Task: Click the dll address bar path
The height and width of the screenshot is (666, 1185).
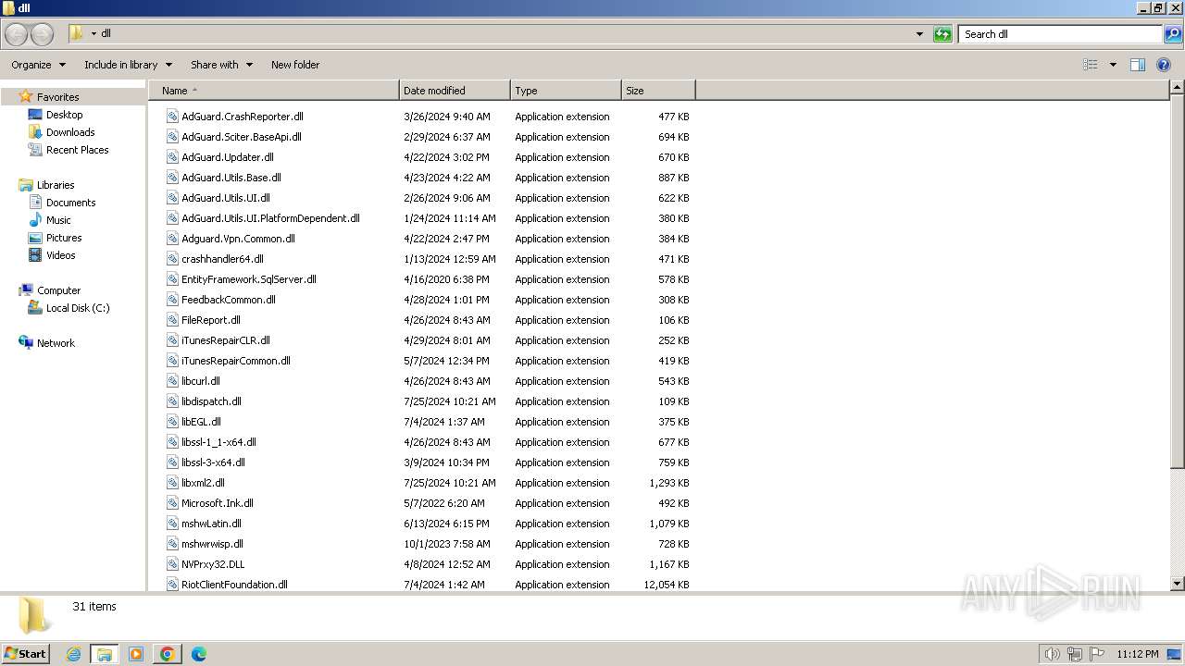Action: pyautogui.click(x=106, y=33)
